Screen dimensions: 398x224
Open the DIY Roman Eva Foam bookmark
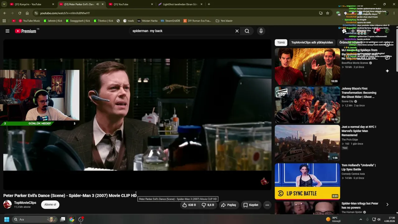197,21
